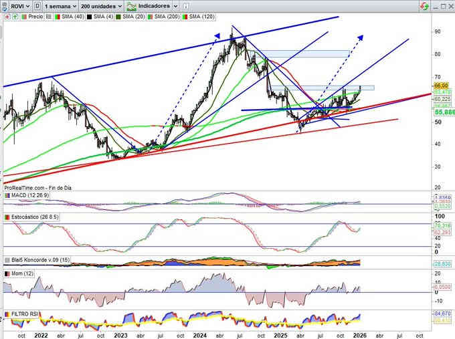Open the ROVI ticker symbol dropdown
455x339 pixels.
click(19, 5)
